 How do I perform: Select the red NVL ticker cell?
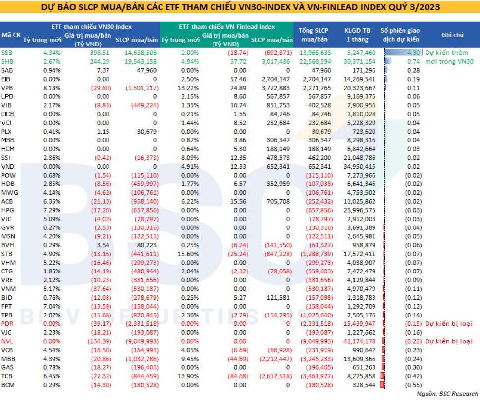(7, 342)
